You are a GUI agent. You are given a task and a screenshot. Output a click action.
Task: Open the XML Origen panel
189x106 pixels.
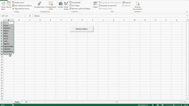(x=95, y=5)
